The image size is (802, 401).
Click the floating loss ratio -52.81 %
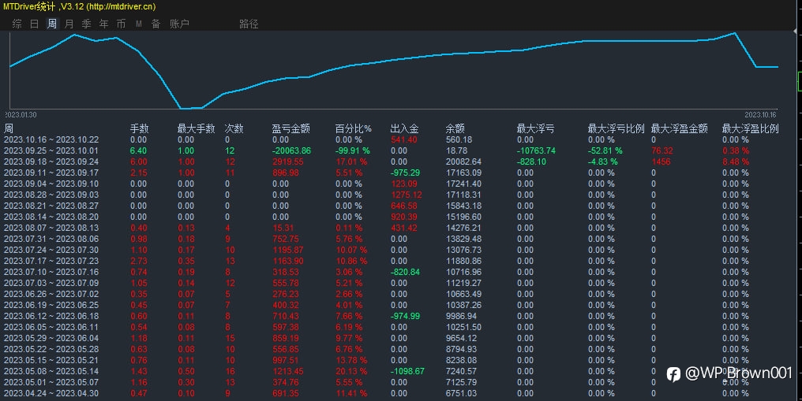coord(605,151)
